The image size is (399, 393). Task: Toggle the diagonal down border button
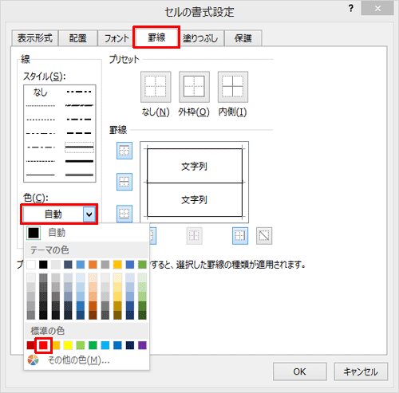264,236
